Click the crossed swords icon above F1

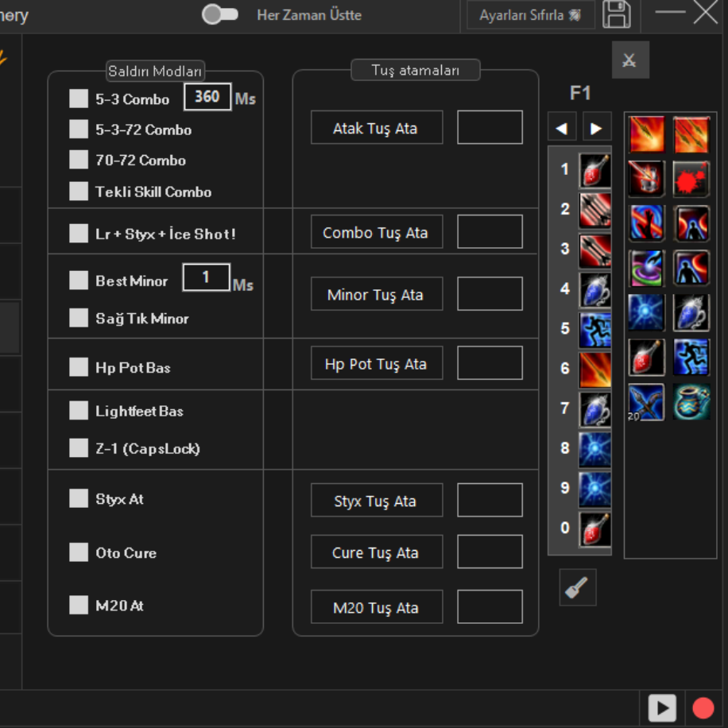coord(630,60)
